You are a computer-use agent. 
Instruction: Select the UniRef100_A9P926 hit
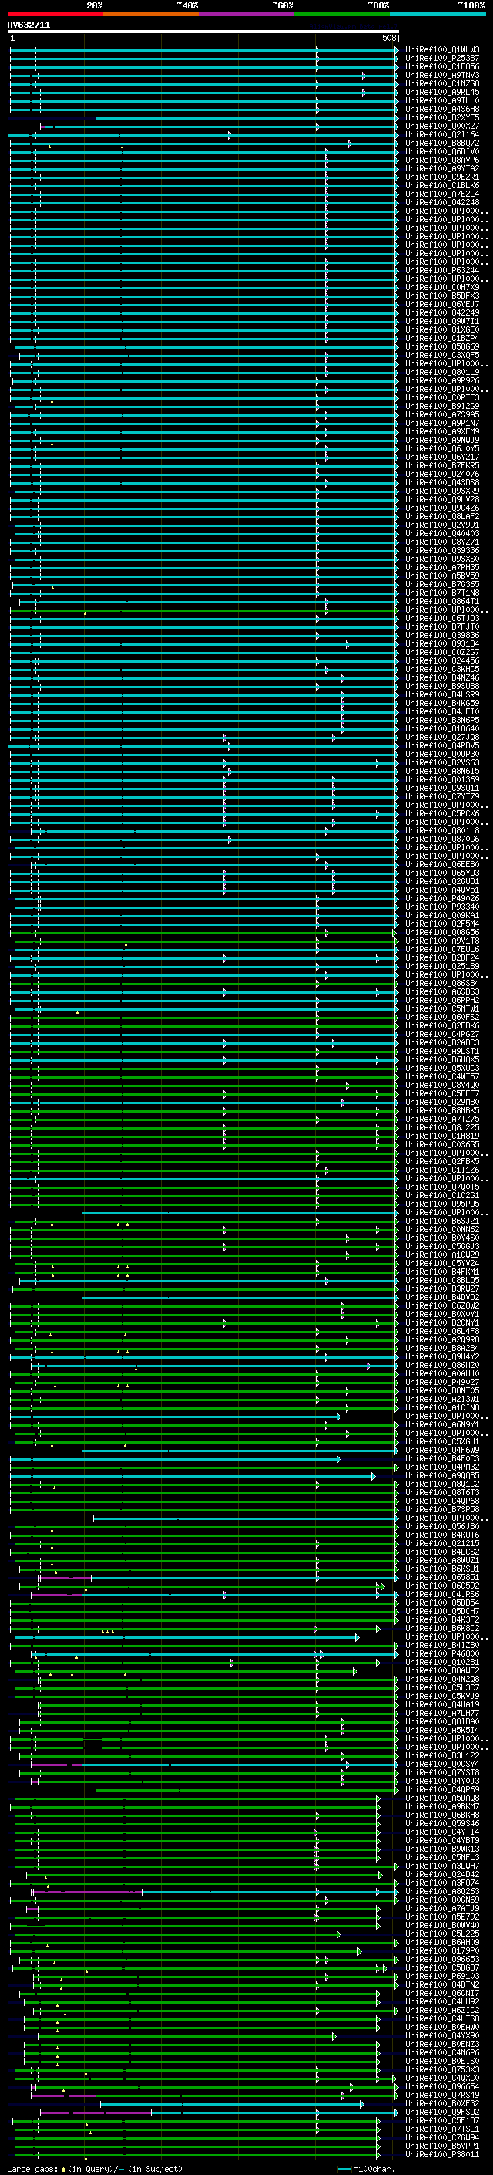point(442,381)
